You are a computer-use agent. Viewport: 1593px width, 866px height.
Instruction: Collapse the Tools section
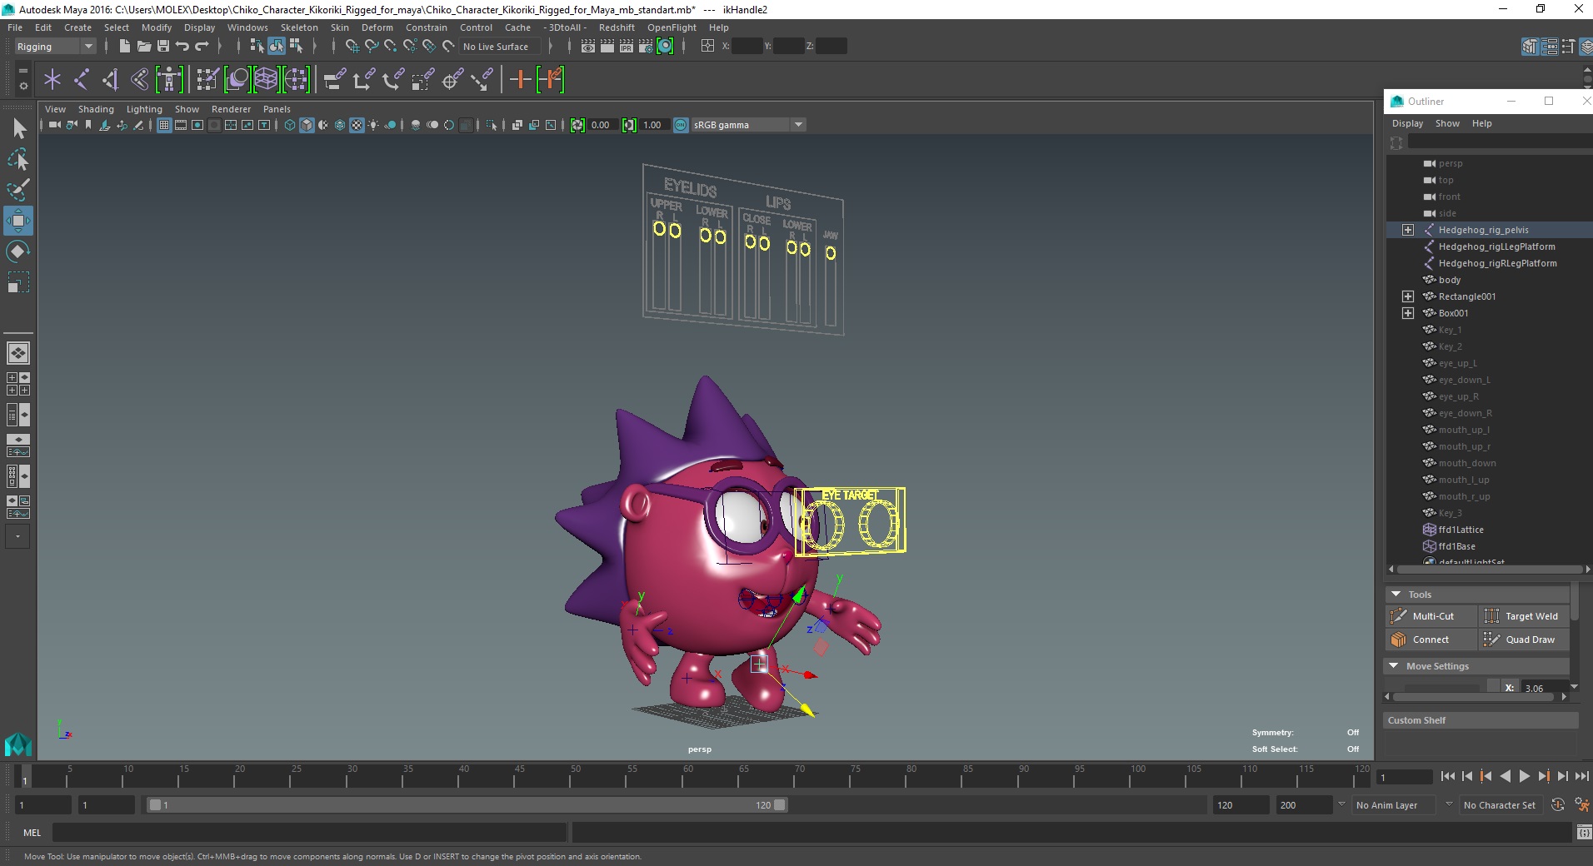coord(1395,595)
